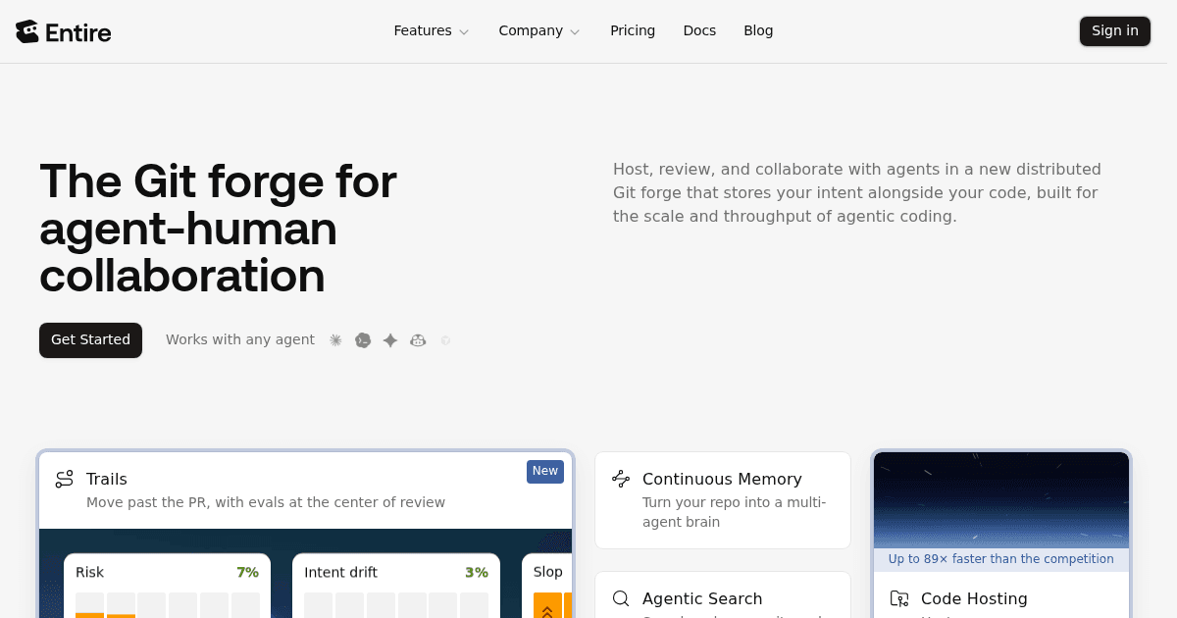The width and height of the screenshot is (1177, 618).
Task: Click the Entire logo icon
Action: pyautogui.click(x=27, y=31)
